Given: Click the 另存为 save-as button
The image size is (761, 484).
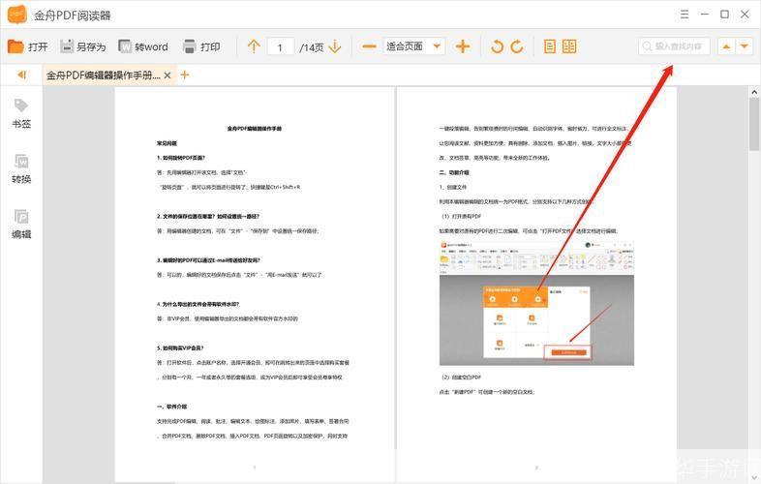Looking at the screenshot, I should pos(83,46).
